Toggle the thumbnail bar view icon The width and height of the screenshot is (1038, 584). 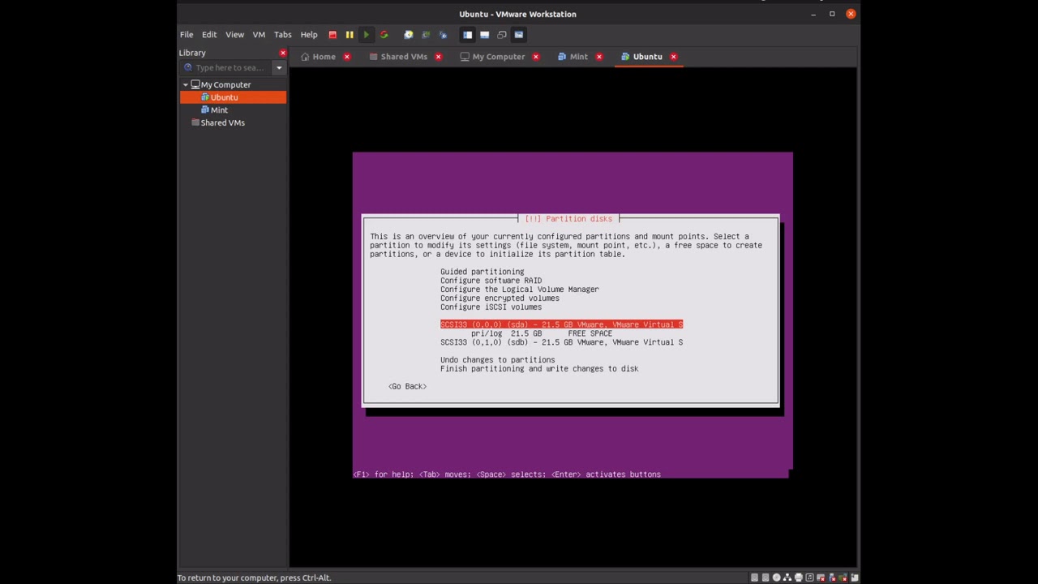click(485, 35)
